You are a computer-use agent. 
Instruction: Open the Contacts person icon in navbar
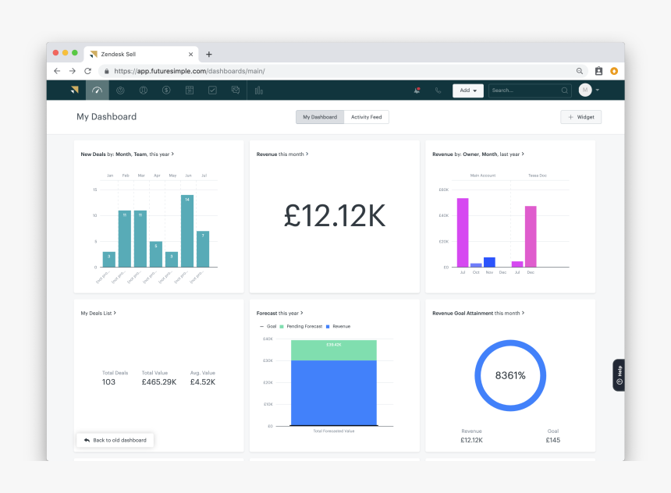[144, 90]
